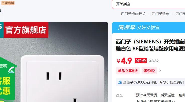Click the 到手价 red price tag

pos(141,61)
